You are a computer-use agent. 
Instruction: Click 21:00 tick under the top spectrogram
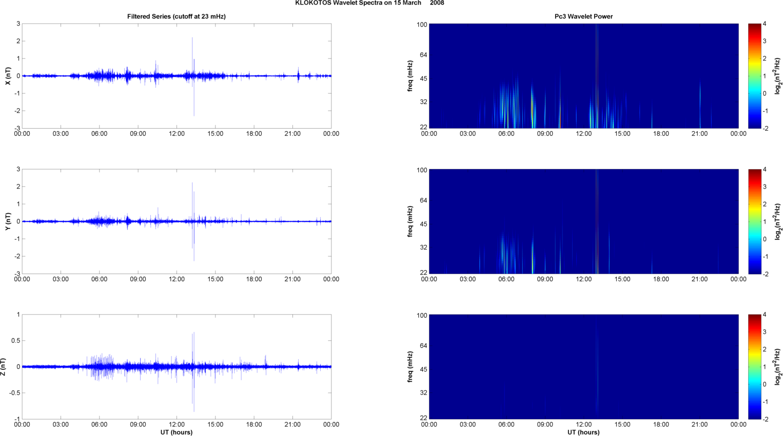pyautogui.click(x=699, y=134)
